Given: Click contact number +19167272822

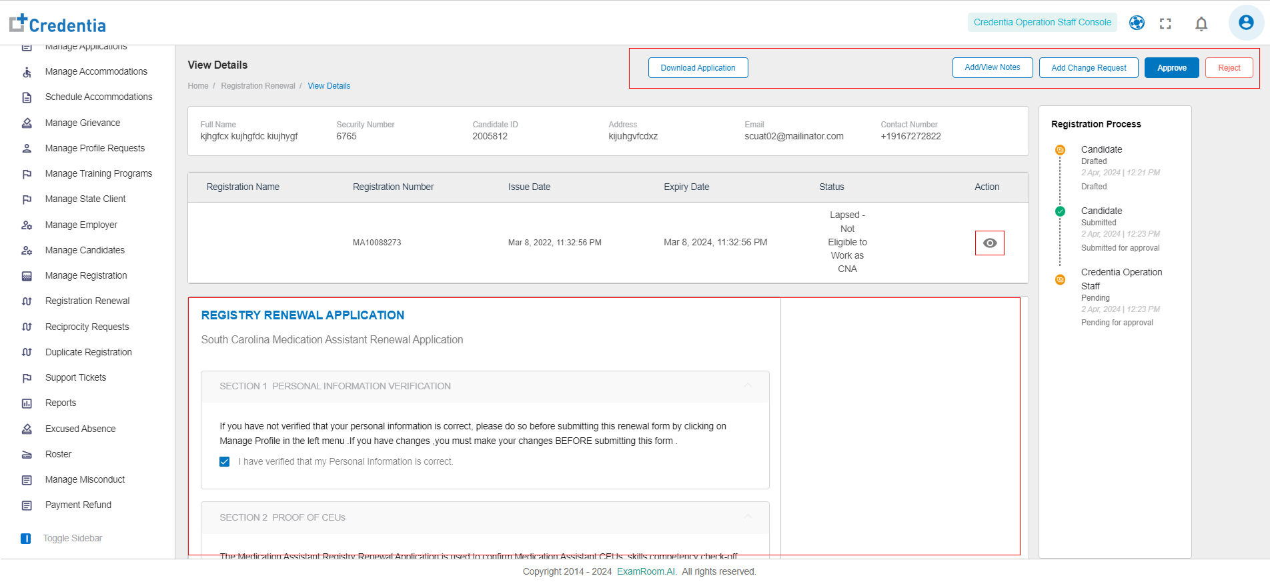Looking at the screenshot, I should [910, 137].
